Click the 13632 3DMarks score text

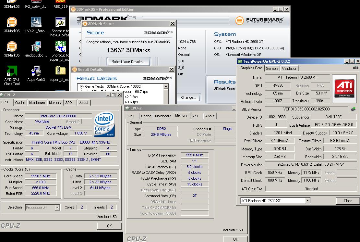coord(128,50)
